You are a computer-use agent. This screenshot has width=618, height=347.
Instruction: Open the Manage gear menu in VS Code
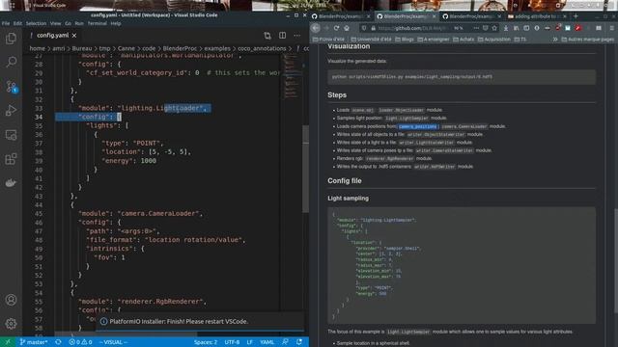pos(11,324)
